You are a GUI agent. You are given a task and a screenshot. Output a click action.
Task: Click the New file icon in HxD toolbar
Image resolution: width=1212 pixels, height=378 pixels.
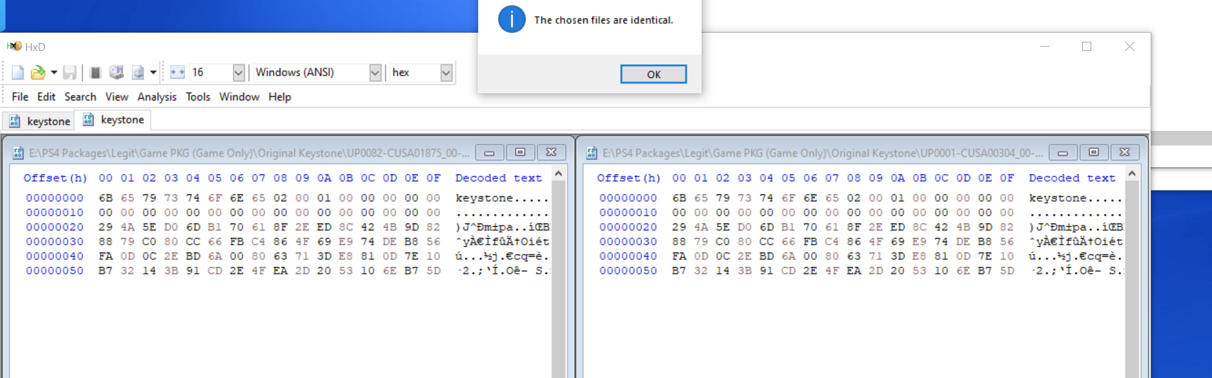pos(18,73)
